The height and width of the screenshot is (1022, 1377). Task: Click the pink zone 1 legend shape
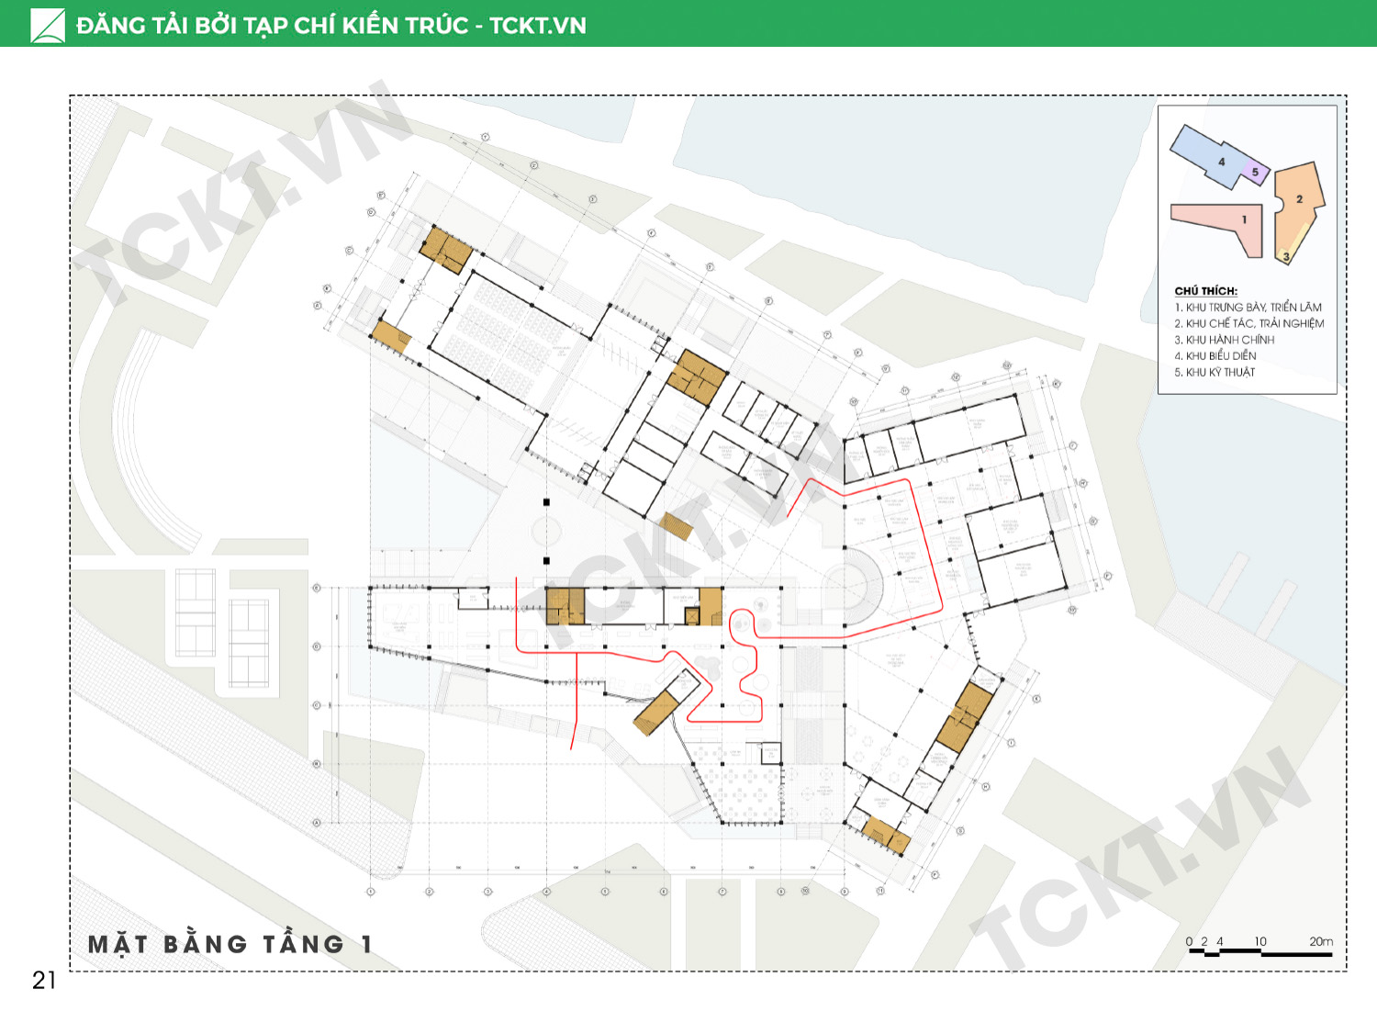tap(1221, 220)
